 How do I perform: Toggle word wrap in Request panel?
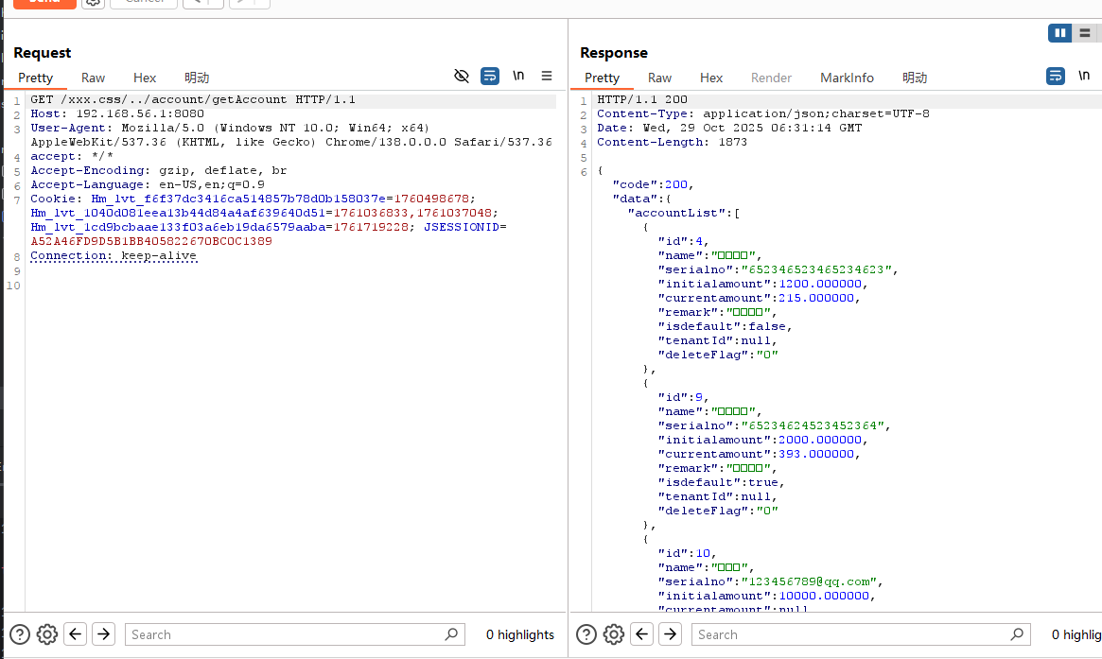tap(490, 76)
